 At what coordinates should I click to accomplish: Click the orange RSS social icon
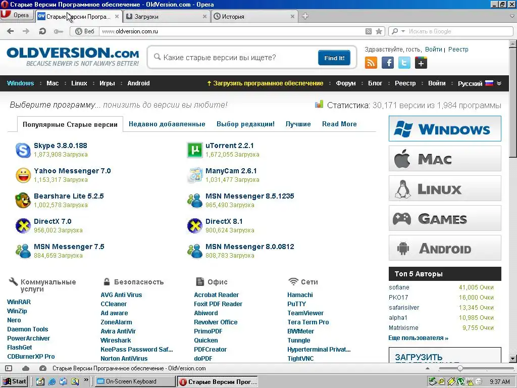pos(371,63)
